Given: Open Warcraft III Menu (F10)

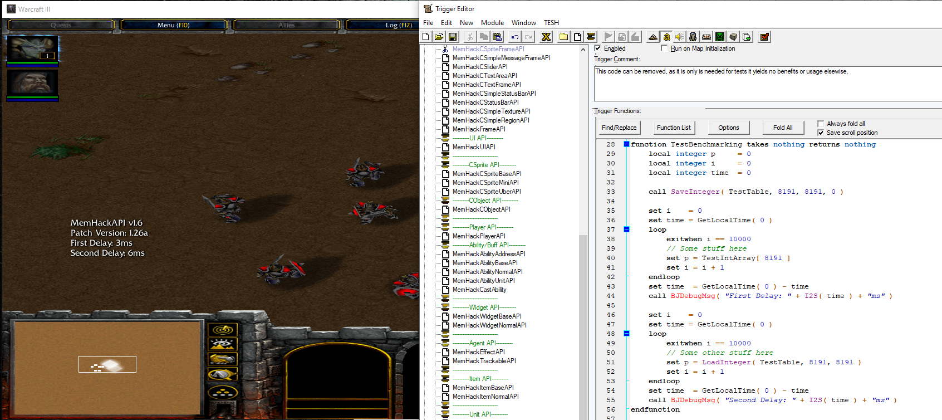Looking at the screenshot, I should tap(174, 25).
